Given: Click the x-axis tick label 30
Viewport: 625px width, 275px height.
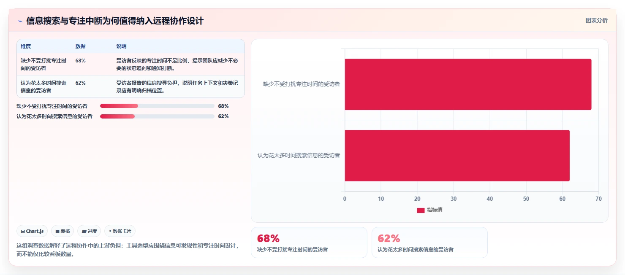Looking at the screenshot, I should point(454,199).
